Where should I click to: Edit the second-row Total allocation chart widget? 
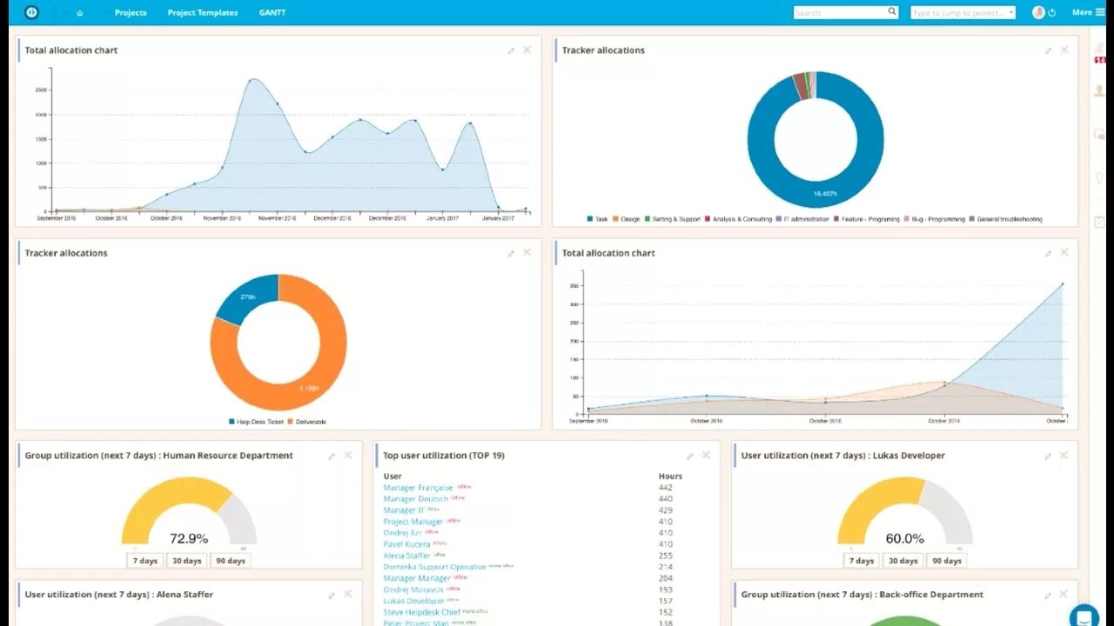click(x=1048, y=253)
